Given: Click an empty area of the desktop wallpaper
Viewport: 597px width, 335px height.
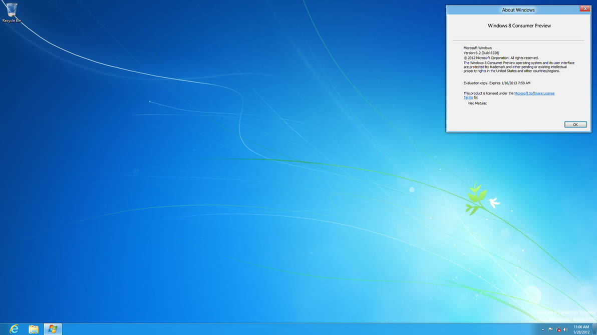Looking at the screenshot, I should click(225, 200).
